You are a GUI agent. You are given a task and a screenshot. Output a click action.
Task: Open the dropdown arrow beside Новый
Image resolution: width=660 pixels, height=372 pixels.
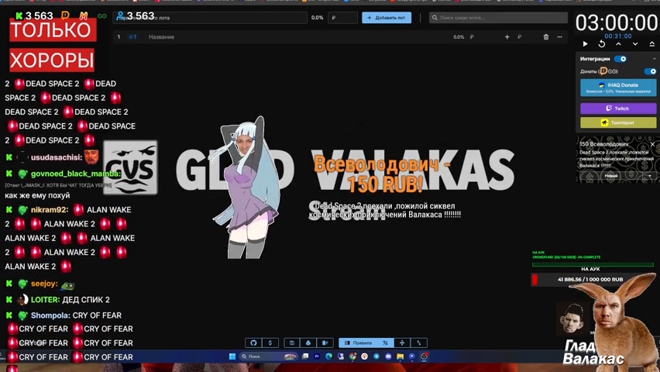pyautogui.click(x=649, y=176)
